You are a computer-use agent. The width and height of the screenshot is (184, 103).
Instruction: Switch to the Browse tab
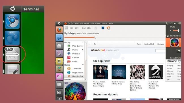point(161,44)
